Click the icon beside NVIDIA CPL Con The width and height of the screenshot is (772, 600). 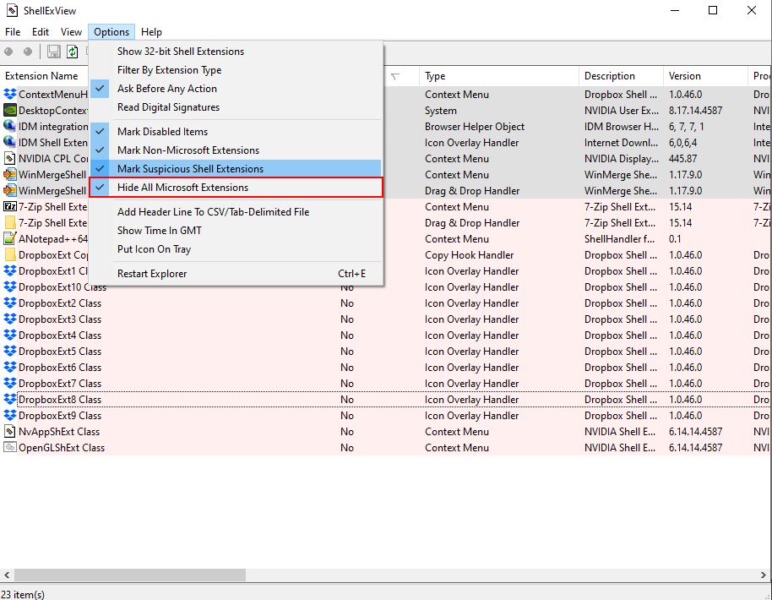[x=10, y=159]
